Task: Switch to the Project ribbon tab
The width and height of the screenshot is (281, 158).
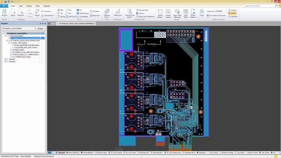Action: point(29,6)
